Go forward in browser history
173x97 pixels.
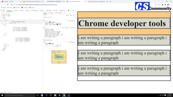click(5, 5)
